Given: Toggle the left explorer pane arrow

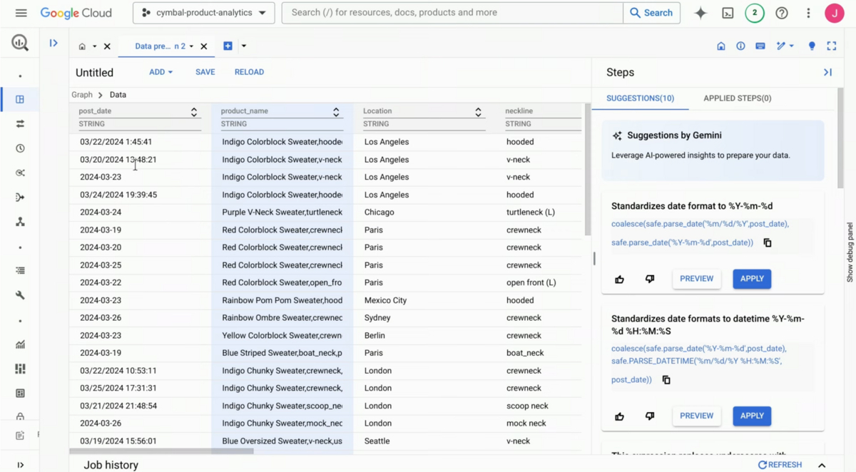Looking at the screenshot, I should coord(53,43).
